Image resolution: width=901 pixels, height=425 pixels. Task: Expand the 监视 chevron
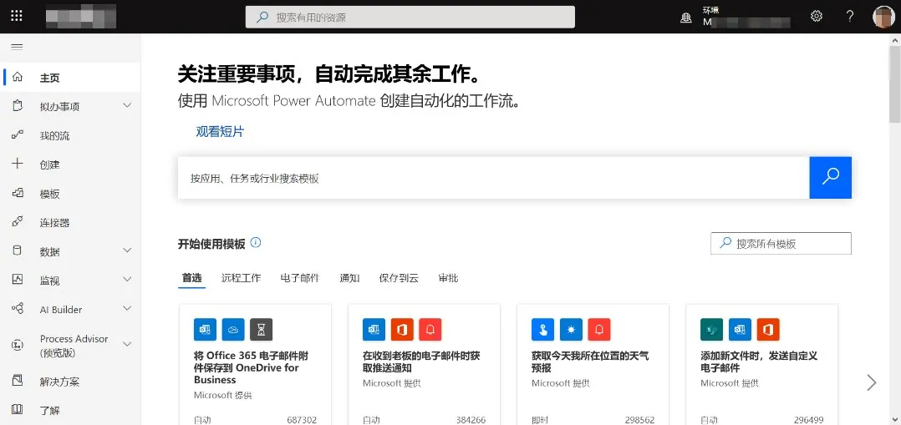point(128,280)
